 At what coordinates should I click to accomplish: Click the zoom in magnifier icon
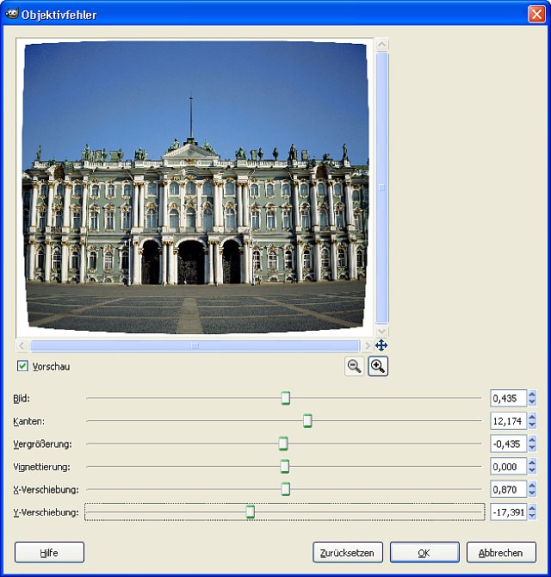[378, 367]
